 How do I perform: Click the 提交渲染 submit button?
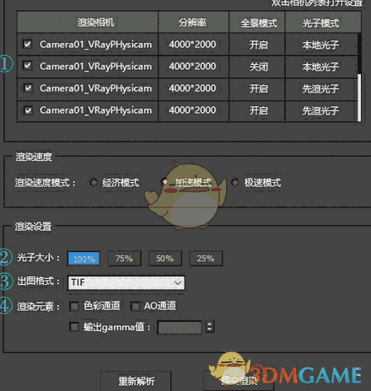(239, 381)
